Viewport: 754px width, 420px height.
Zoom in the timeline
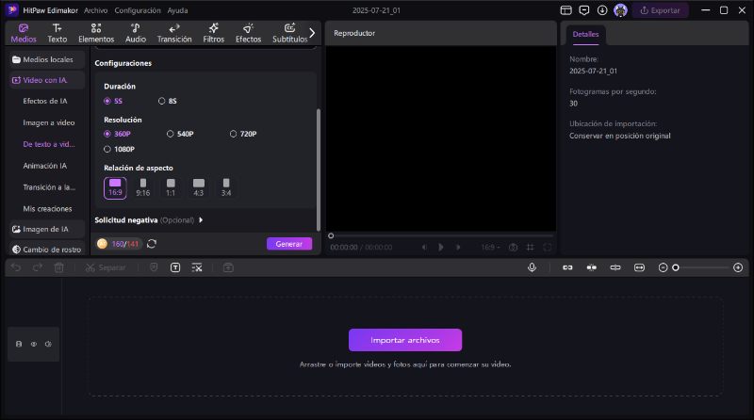point(738,267)
